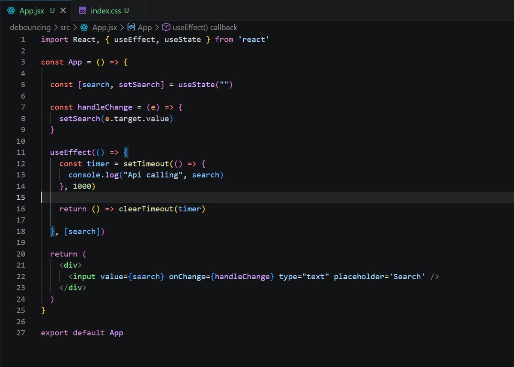Image resolution: width=514 pixels, height=367 pixels.
Task: Click the React icon on App.jsx tab
Action: click(x=11, y=11)
